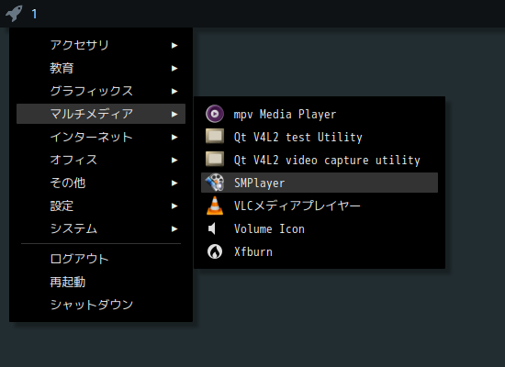Open the グラフィックス menu category
This screenshot has height=367, width=505.
click(101, 91)
